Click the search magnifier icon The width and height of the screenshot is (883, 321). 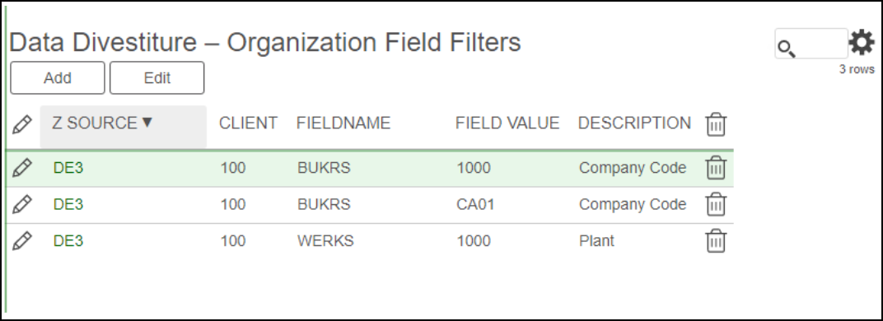pyautogui.click(x=786, y=49)
